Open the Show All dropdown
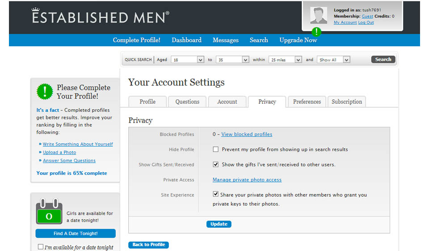The height and width of the screenshot is (251, 429). (x=333, y=60)
